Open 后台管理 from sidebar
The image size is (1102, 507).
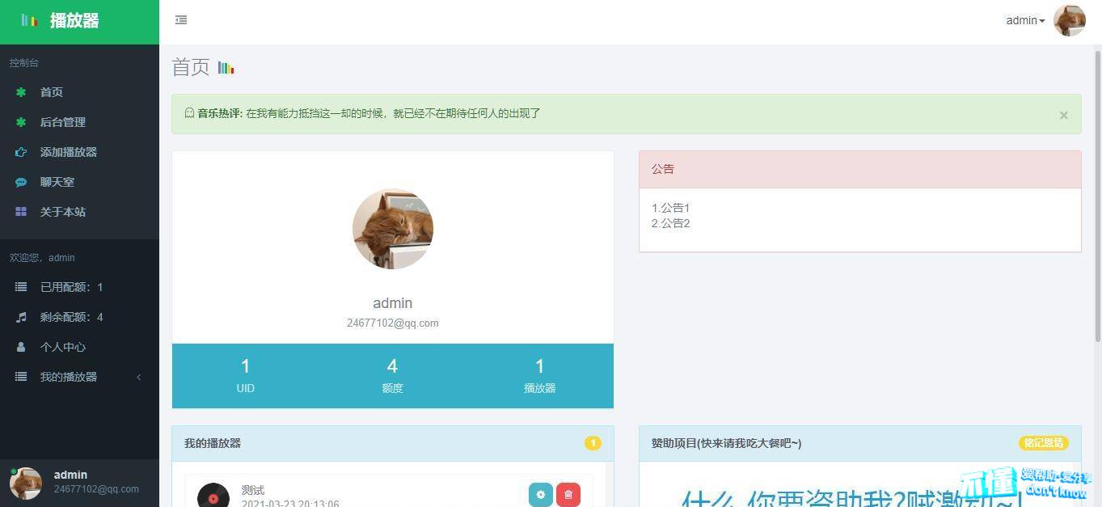point(62,122)
